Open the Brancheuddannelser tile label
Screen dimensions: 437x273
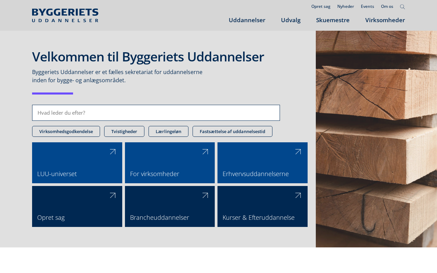(x=159, y=218)
